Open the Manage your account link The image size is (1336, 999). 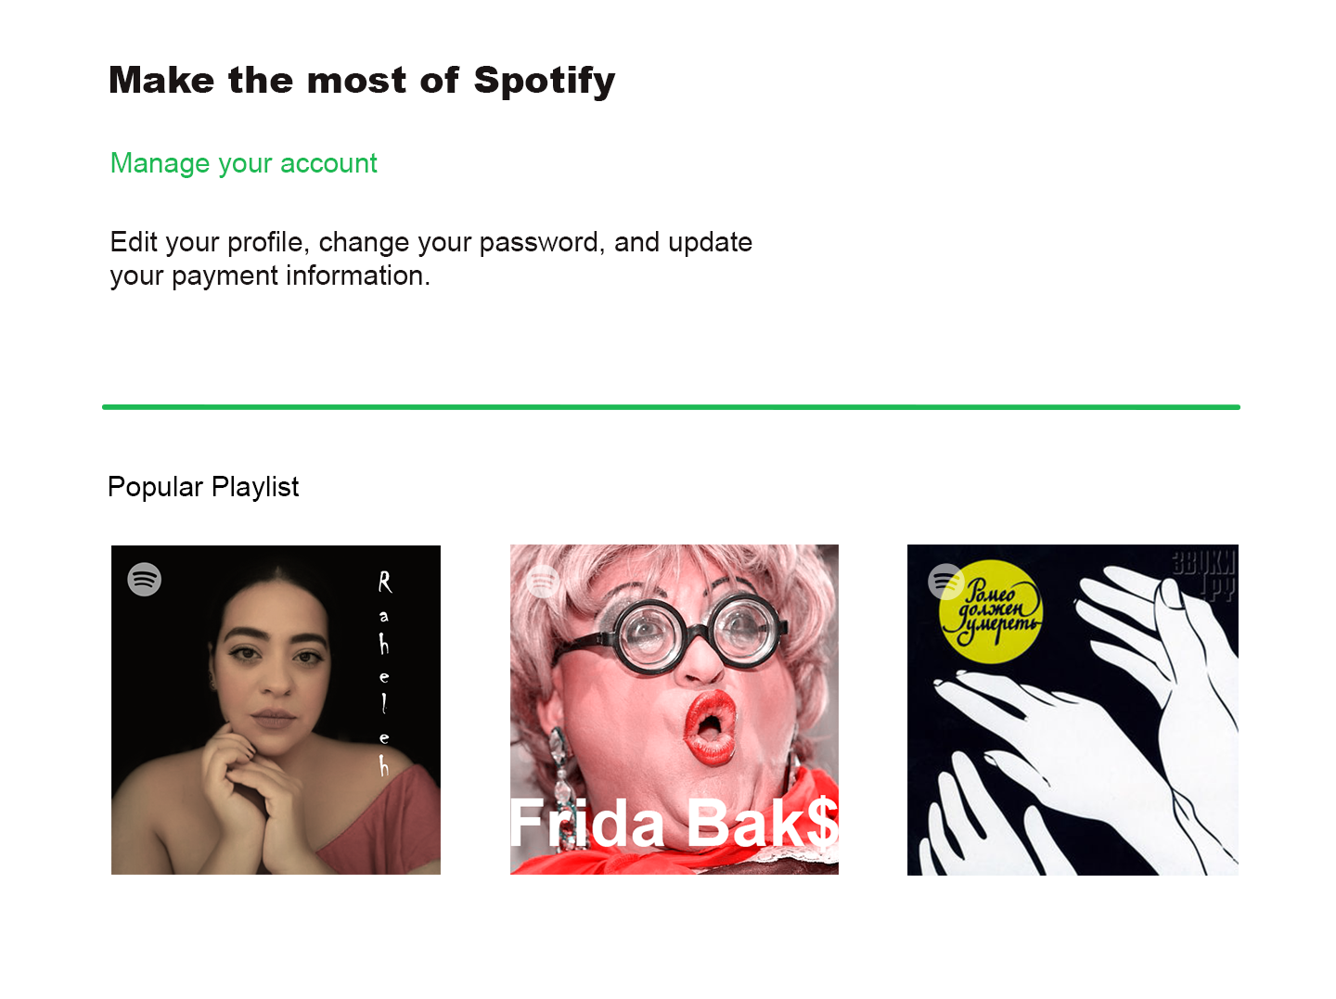click(x=244, y=163)
